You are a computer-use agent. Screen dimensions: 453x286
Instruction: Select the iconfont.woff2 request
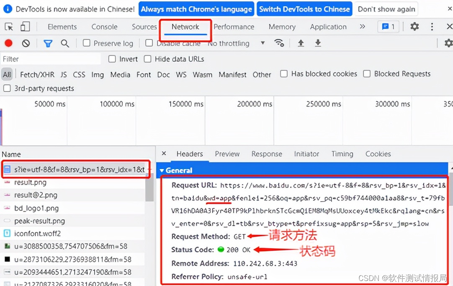73,233
